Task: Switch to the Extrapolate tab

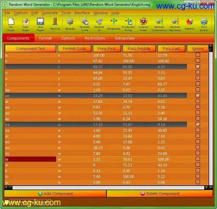Action: (125, 38)
